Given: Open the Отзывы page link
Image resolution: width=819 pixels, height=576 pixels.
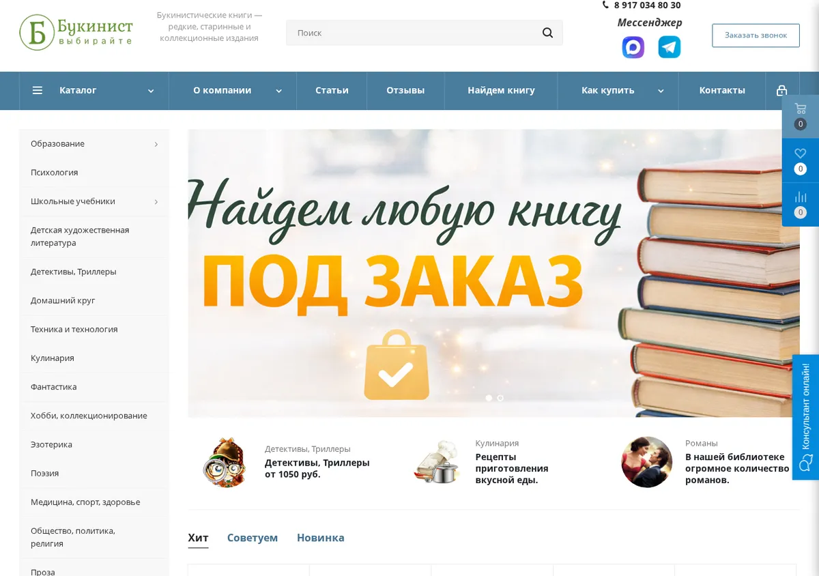Looking at the screenshot, I should click(x=405, y=90).
